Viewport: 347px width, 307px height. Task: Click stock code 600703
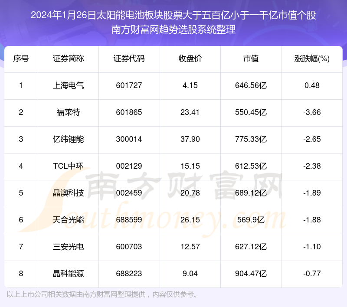point(129,247)
